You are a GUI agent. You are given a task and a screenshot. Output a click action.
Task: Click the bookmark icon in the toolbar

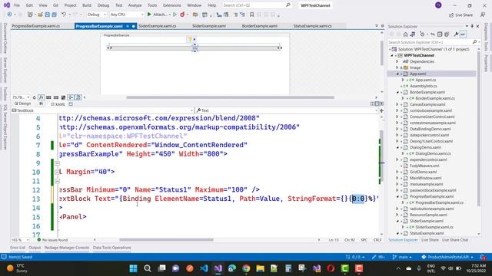pyautogui.click(x=251, y=15)
